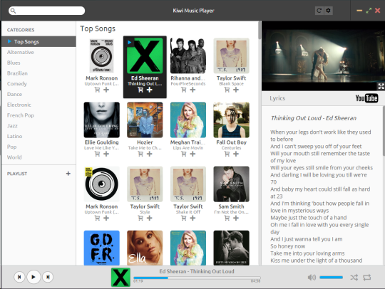Screen dimensions: 385x289
Task: Open Jazz category
Action: (38, 126)
